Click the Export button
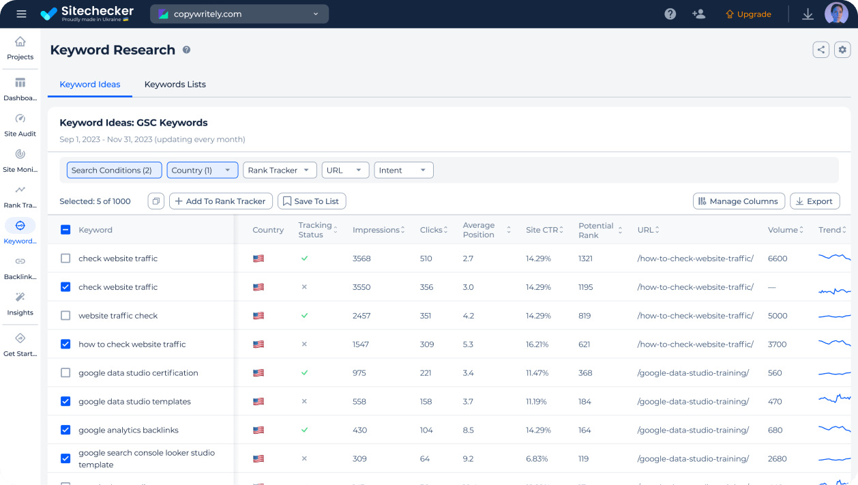Screen dimensions: 858x485 [815, 201]
